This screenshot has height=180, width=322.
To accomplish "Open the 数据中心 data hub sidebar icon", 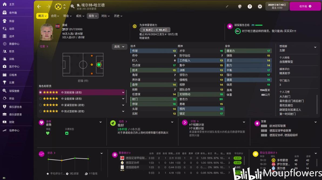I will [x=5, y=44].
